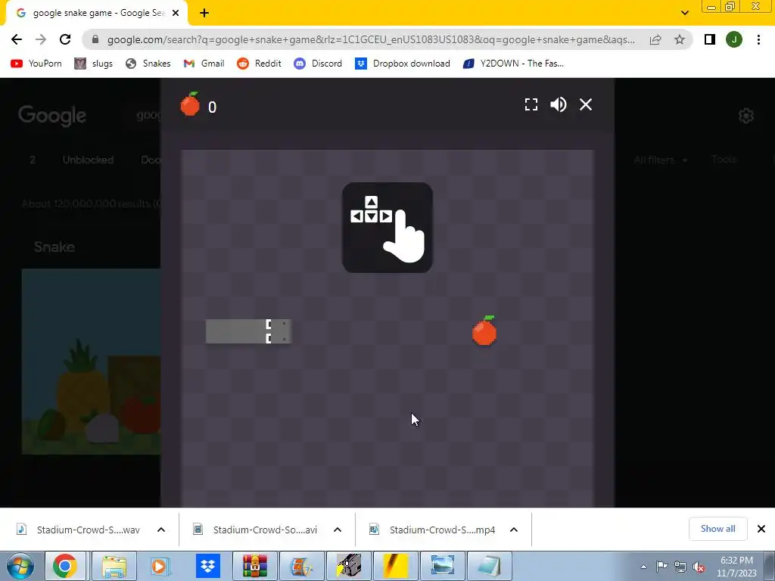This screenshot has height=581, width=775.
Task: Open the network tray icon
Action: pyautogui.click(x=680, y=567)
